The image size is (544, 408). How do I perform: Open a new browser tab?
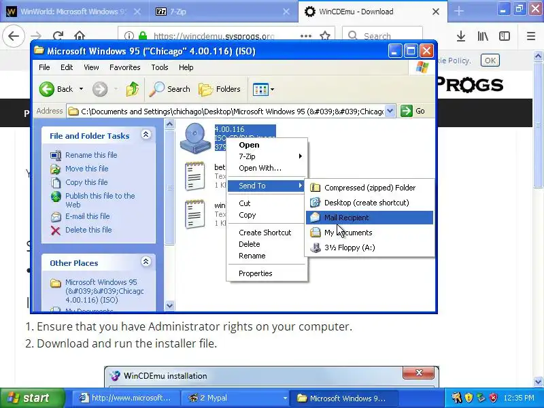click(458, 11)
